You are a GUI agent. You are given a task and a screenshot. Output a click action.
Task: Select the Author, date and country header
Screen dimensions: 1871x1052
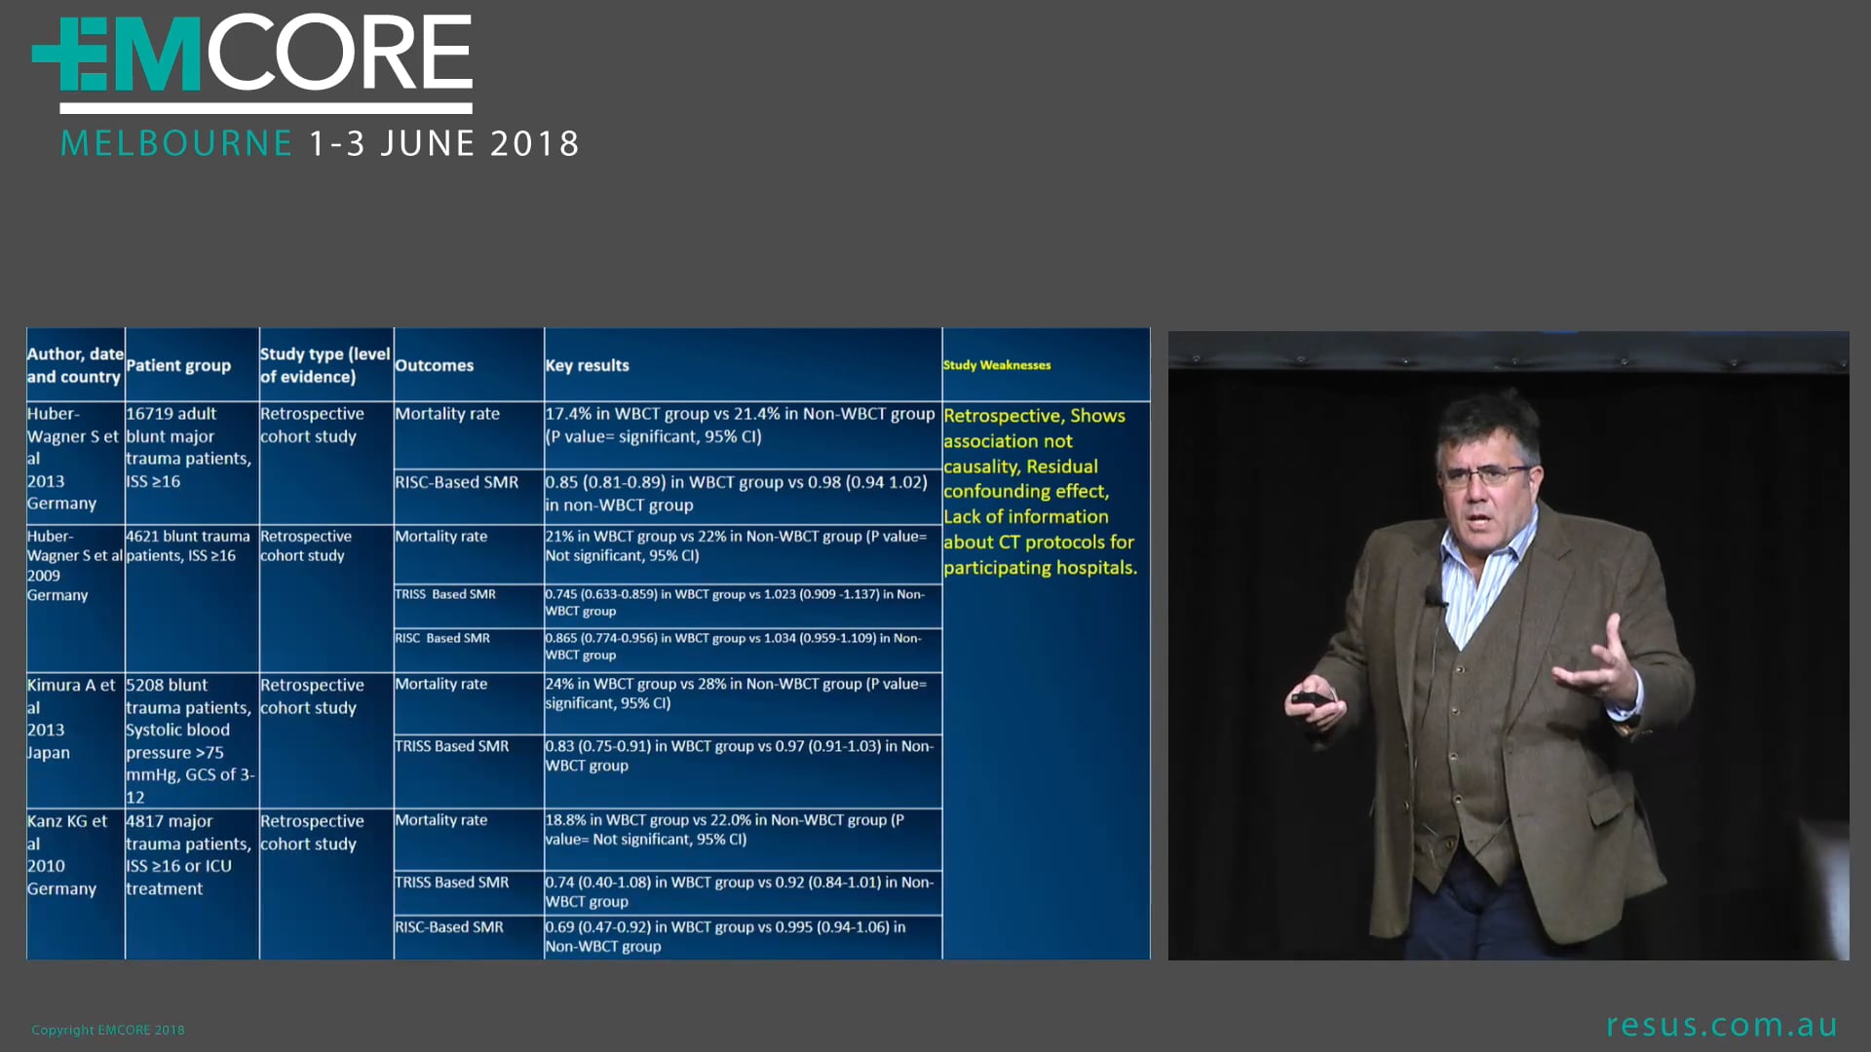pyautogui.click(x=74, y=365)
